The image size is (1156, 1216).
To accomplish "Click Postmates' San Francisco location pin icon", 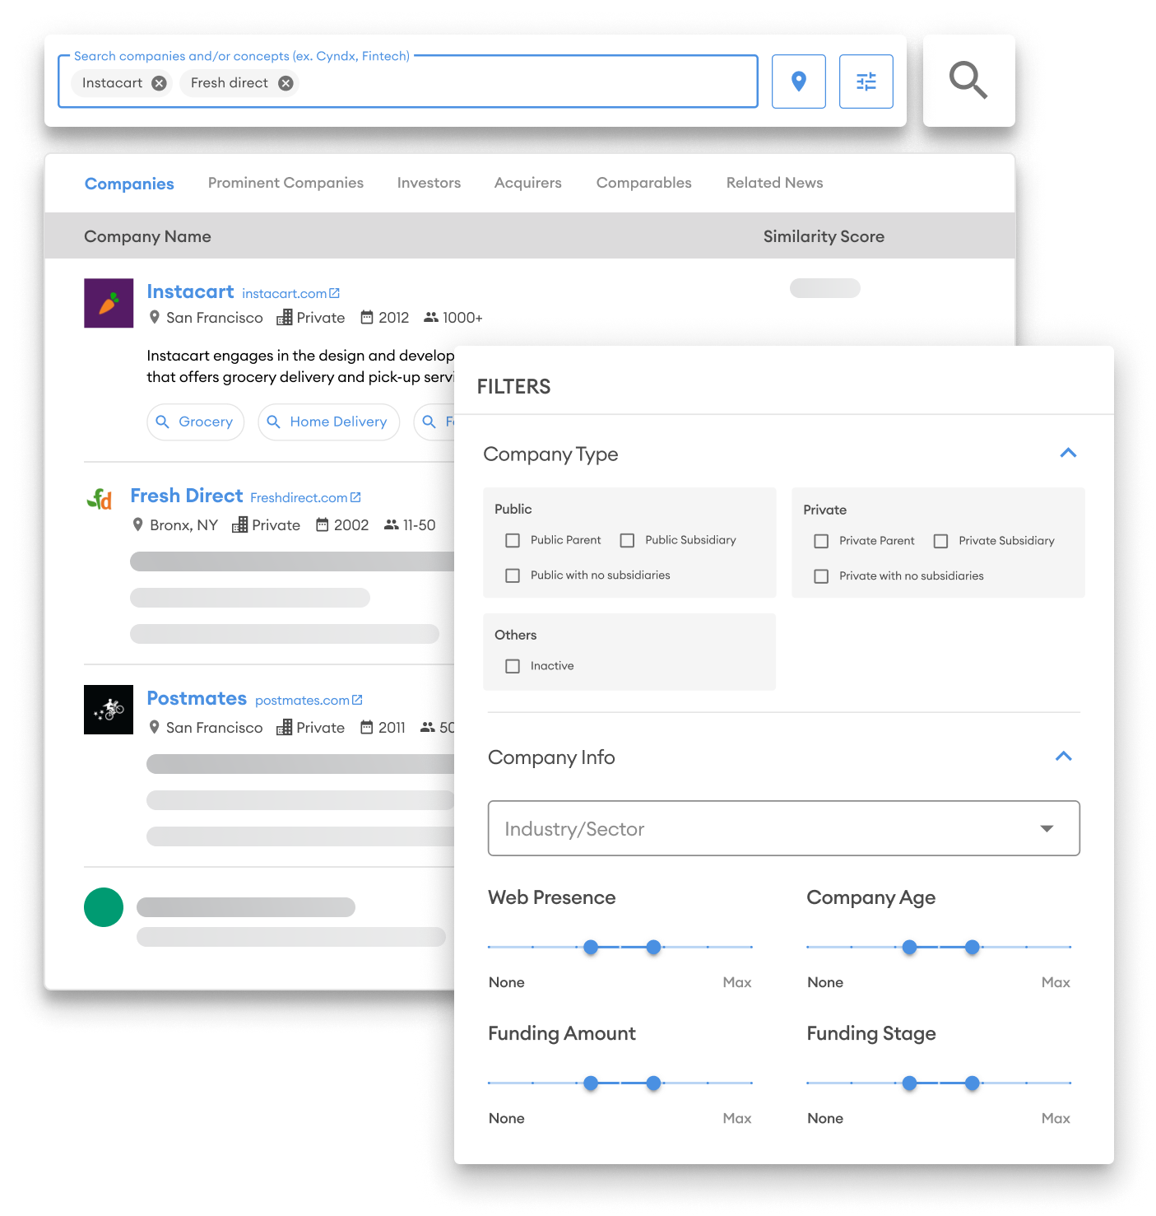I will click(154, 727).
